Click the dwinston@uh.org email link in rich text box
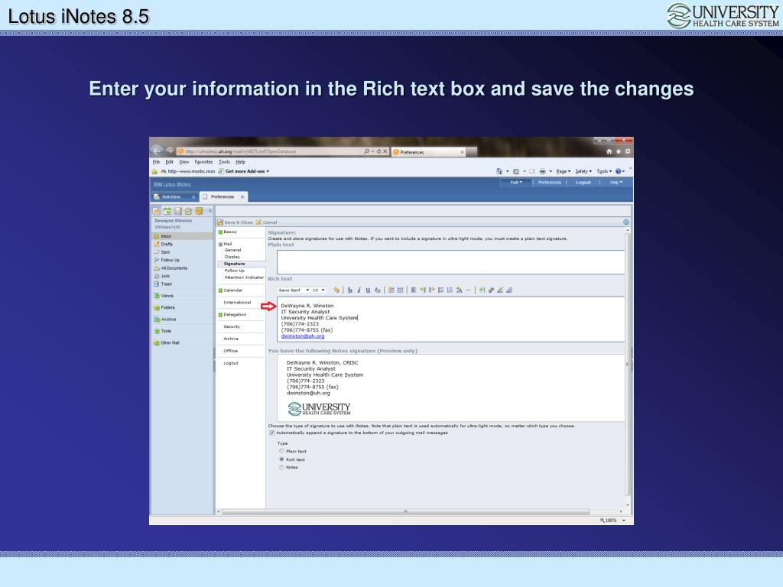Viewport: 783px width, 587px height. (x=303, y=336)
